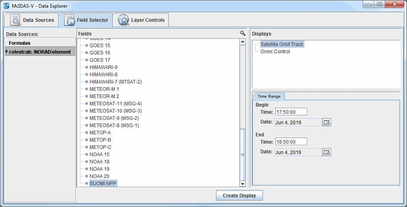Select SUOMI NPP field

coord(103,183)
